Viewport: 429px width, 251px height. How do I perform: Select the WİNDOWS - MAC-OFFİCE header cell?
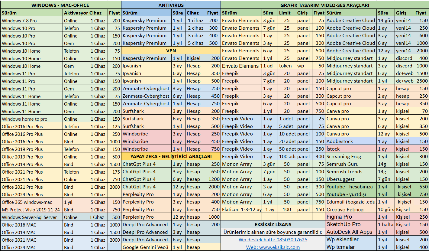point(61,5)
